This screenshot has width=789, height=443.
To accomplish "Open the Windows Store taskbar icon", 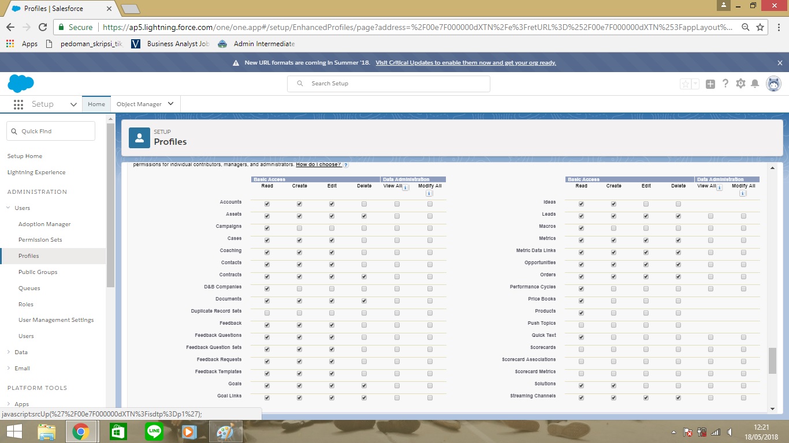I will [118, 431].
